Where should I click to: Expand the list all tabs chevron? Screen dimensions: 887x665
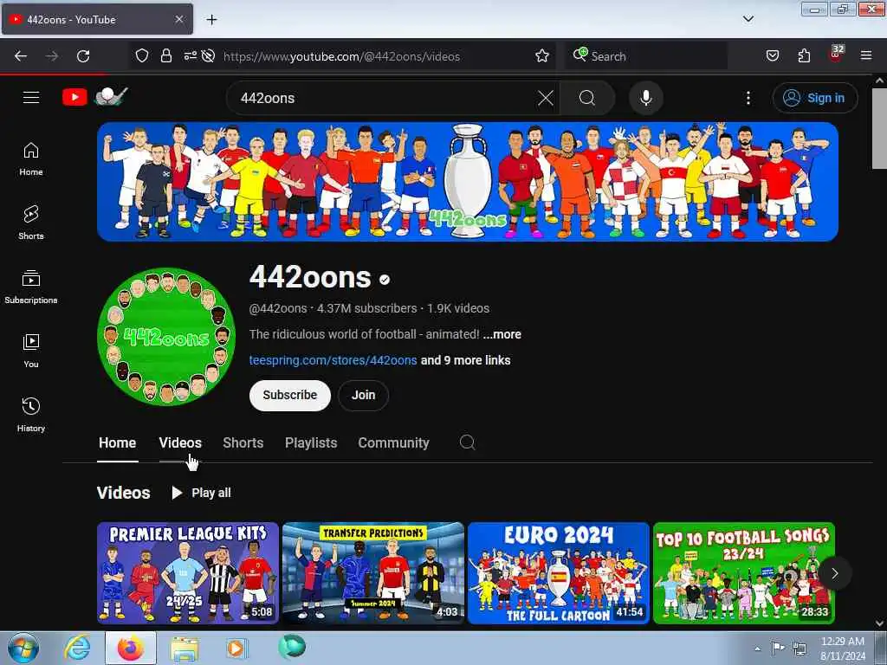748,19
